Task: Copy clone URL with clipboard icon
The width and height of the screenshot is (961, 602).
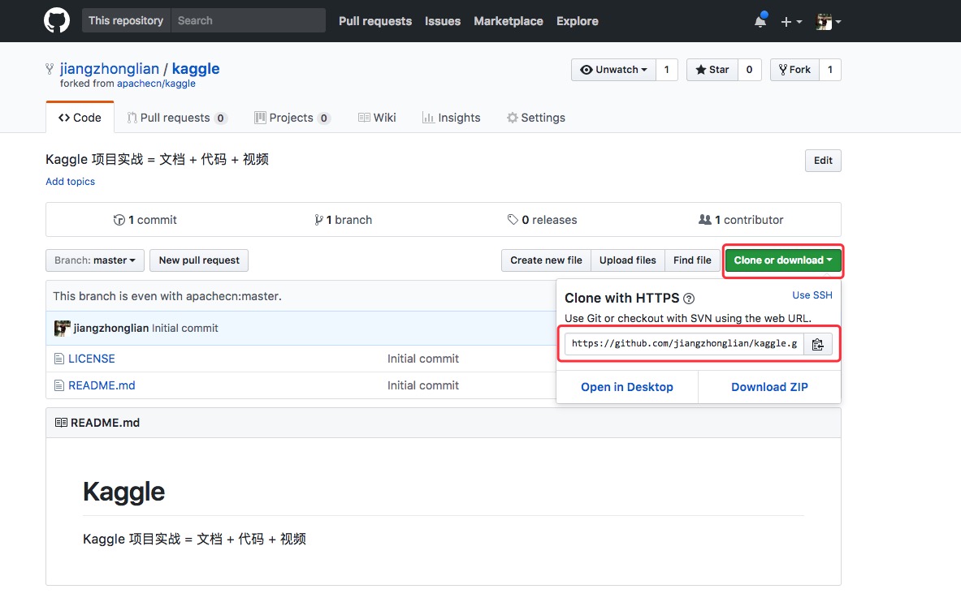Action: (818, 344)
